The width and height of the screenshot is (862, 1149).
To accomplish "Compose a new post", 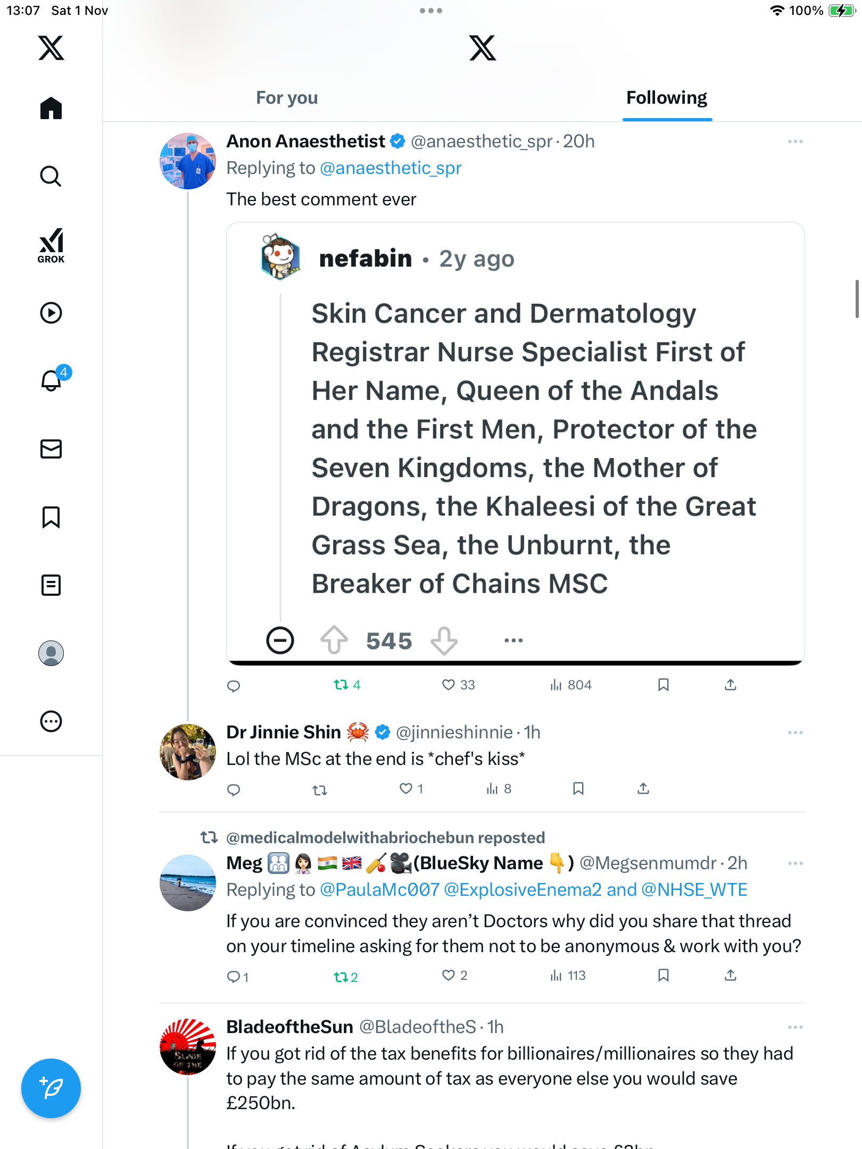I will [51, 1088].
